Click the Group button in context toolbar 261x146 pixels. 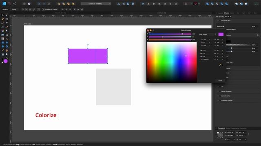pyautogui.click(x=14, y=10)
